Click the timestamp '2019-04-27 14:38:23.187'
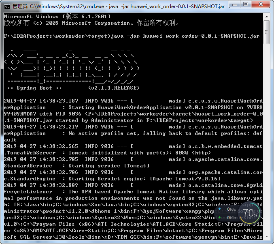The height and width of the screenshot is (244, 274). (41, 101)
